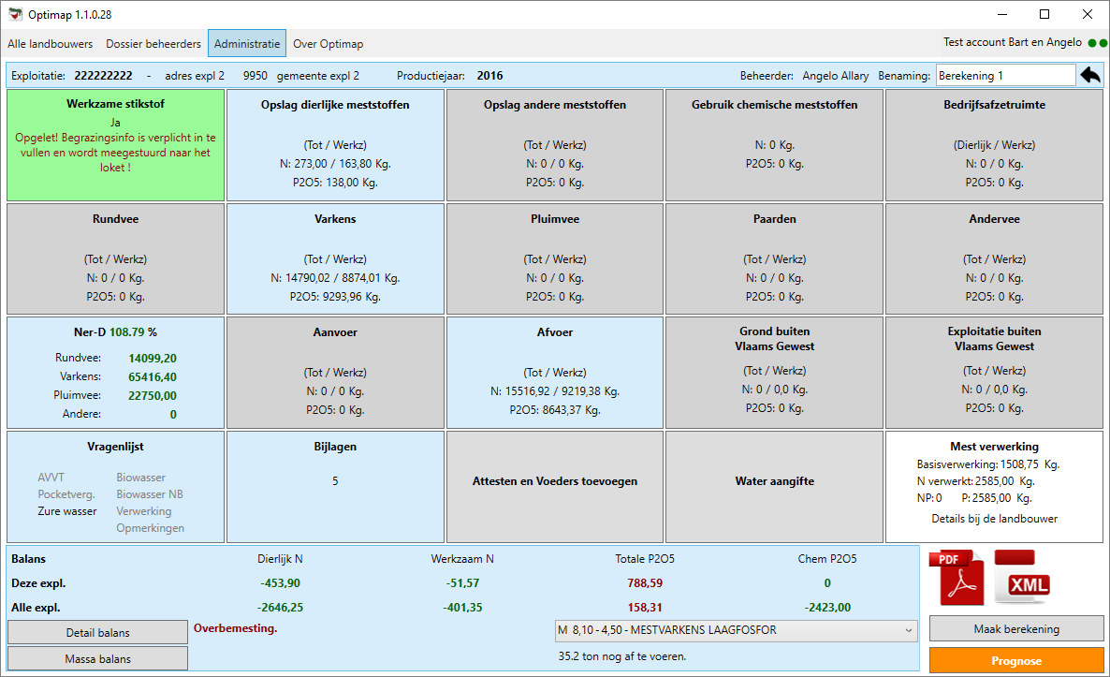Image resolution: width=1110 pixels, height=677 pixels.
Task: Open the Andervee tile
Action: 995,259
